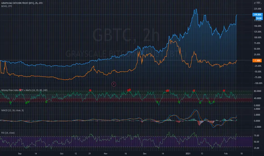
Task: Click the 2021 label on the time axis
Action: pos(188,154)
